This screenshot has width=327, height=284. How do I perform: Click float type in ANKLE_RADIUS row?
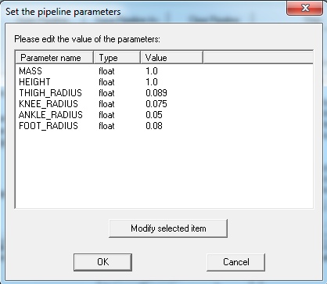(x=106, y=115)
